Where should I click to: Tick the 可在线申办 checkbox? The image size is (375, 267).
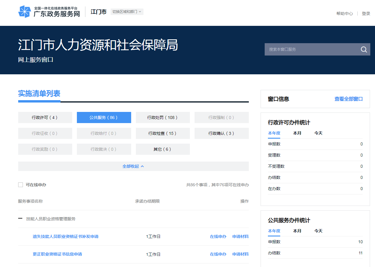pyautogui.click(x=21, y=185)
